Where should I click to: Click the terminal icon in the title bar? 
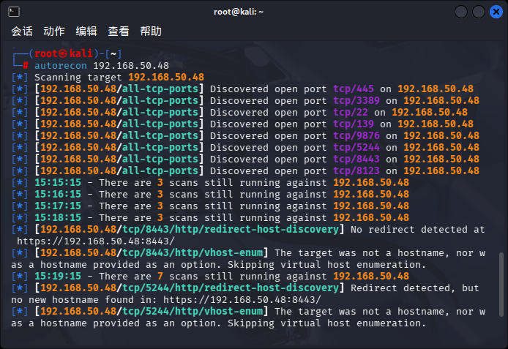pos(14,12)
